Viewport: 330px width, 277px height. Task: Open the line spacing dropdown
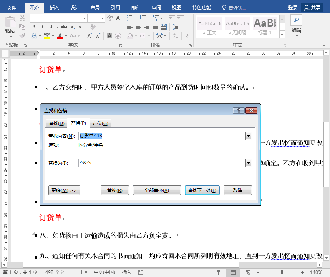pyautogui.click(x=181, y=27)
